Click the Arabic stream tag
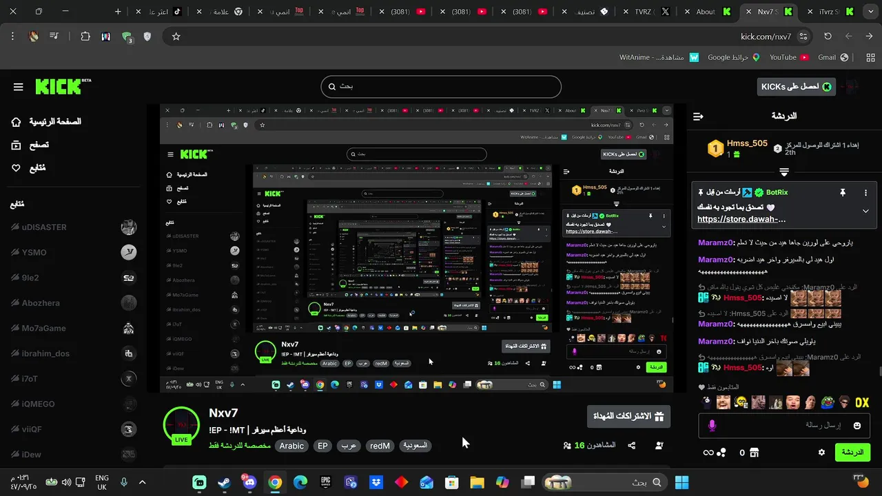This screenshot has height=496, width=882. pyautogui.click(x=291, y=446)
